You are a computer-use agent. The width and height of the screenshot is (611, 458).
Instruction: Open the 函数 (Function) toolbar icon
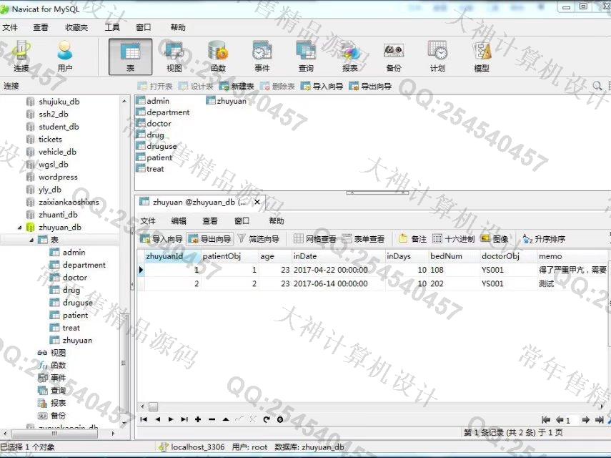tap(218, 57)
